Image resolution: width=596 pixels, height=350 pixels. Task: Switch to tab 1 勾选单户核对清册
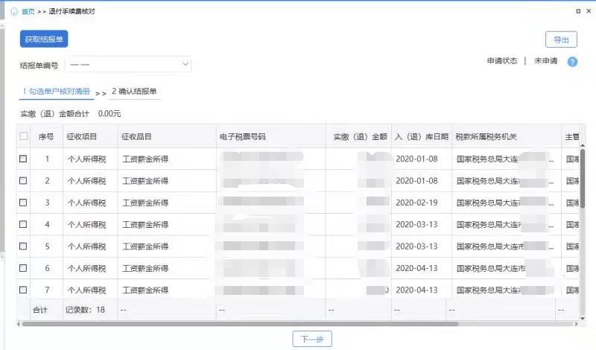(57, 91)
